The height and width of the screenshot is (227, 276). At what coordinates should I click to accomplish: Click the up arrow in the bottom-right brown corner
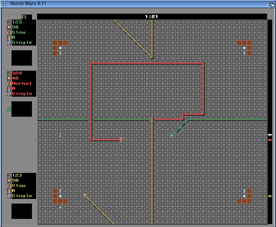coord(244,191)
